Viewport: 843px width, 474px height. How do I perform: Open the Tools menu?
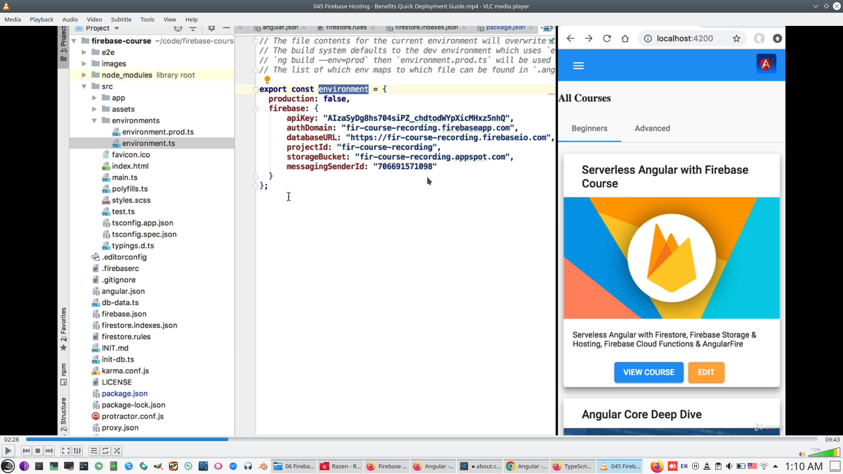point(147,19)
